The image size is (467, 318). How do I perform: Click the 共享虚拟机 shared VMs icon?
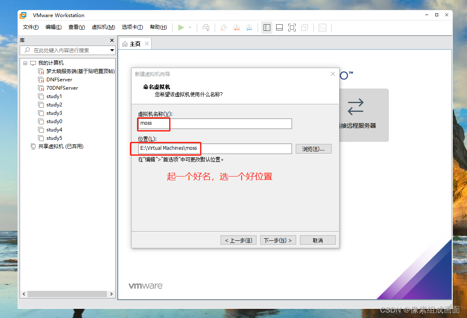(x=33, y=146)
